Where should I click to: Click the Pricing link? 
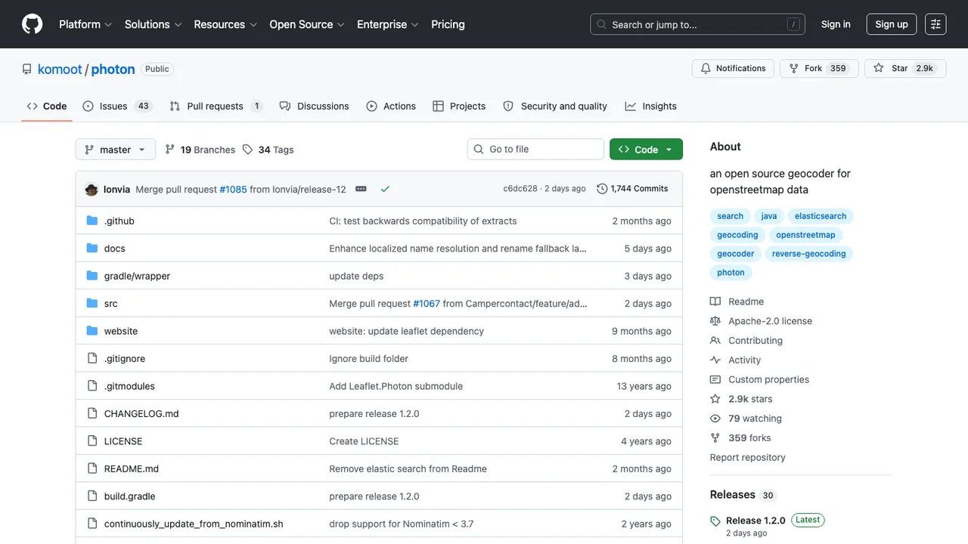[448, 24]
